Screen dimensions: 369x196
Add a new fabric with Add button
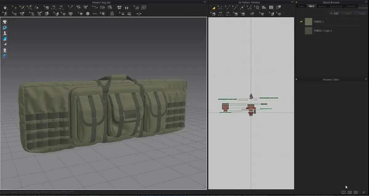(x=335, y=14)
